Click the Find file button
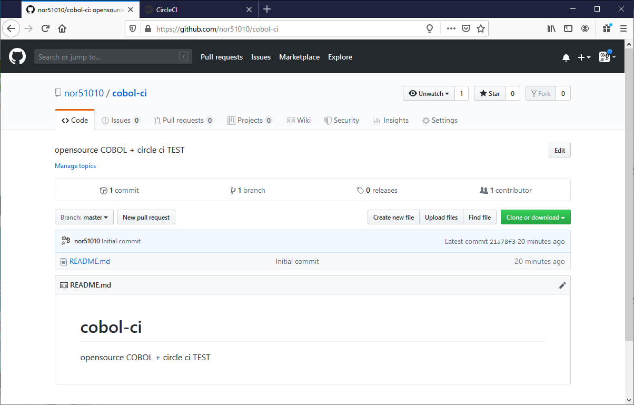 click(x=480, y=217)
